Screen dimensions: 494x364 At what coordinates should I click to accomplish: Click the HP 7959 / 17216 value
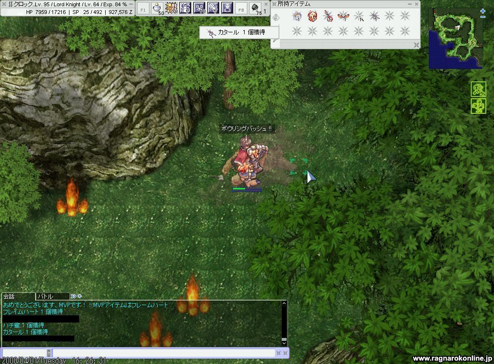[x=46, y=12]
